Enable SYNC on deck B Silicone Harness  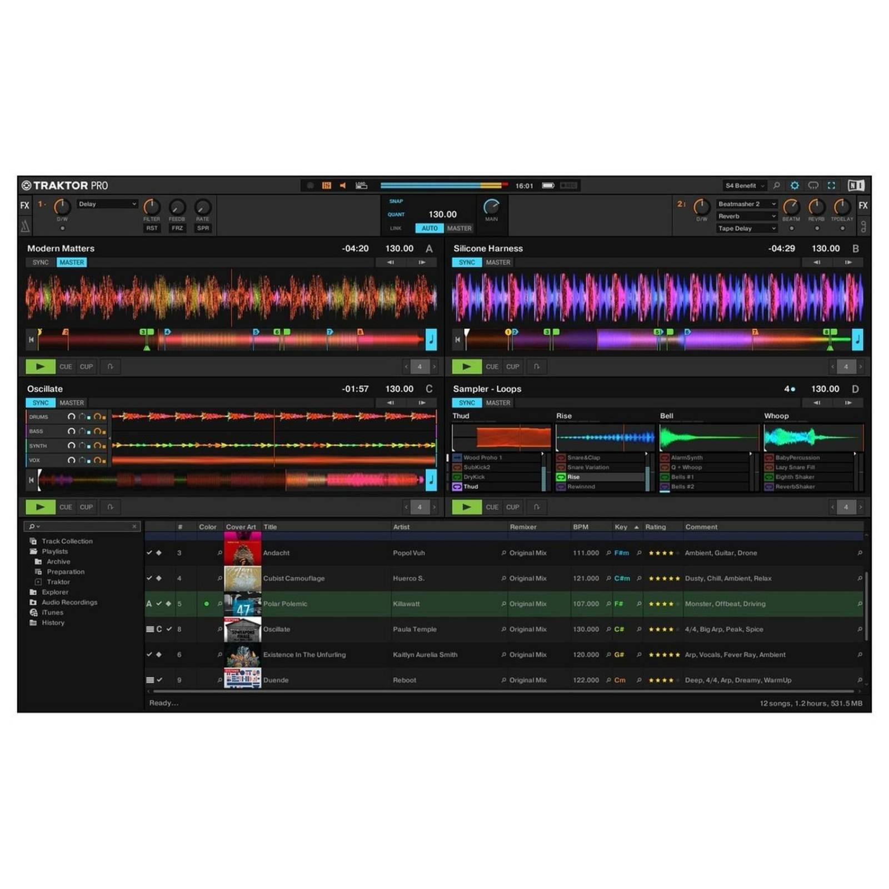467,262
